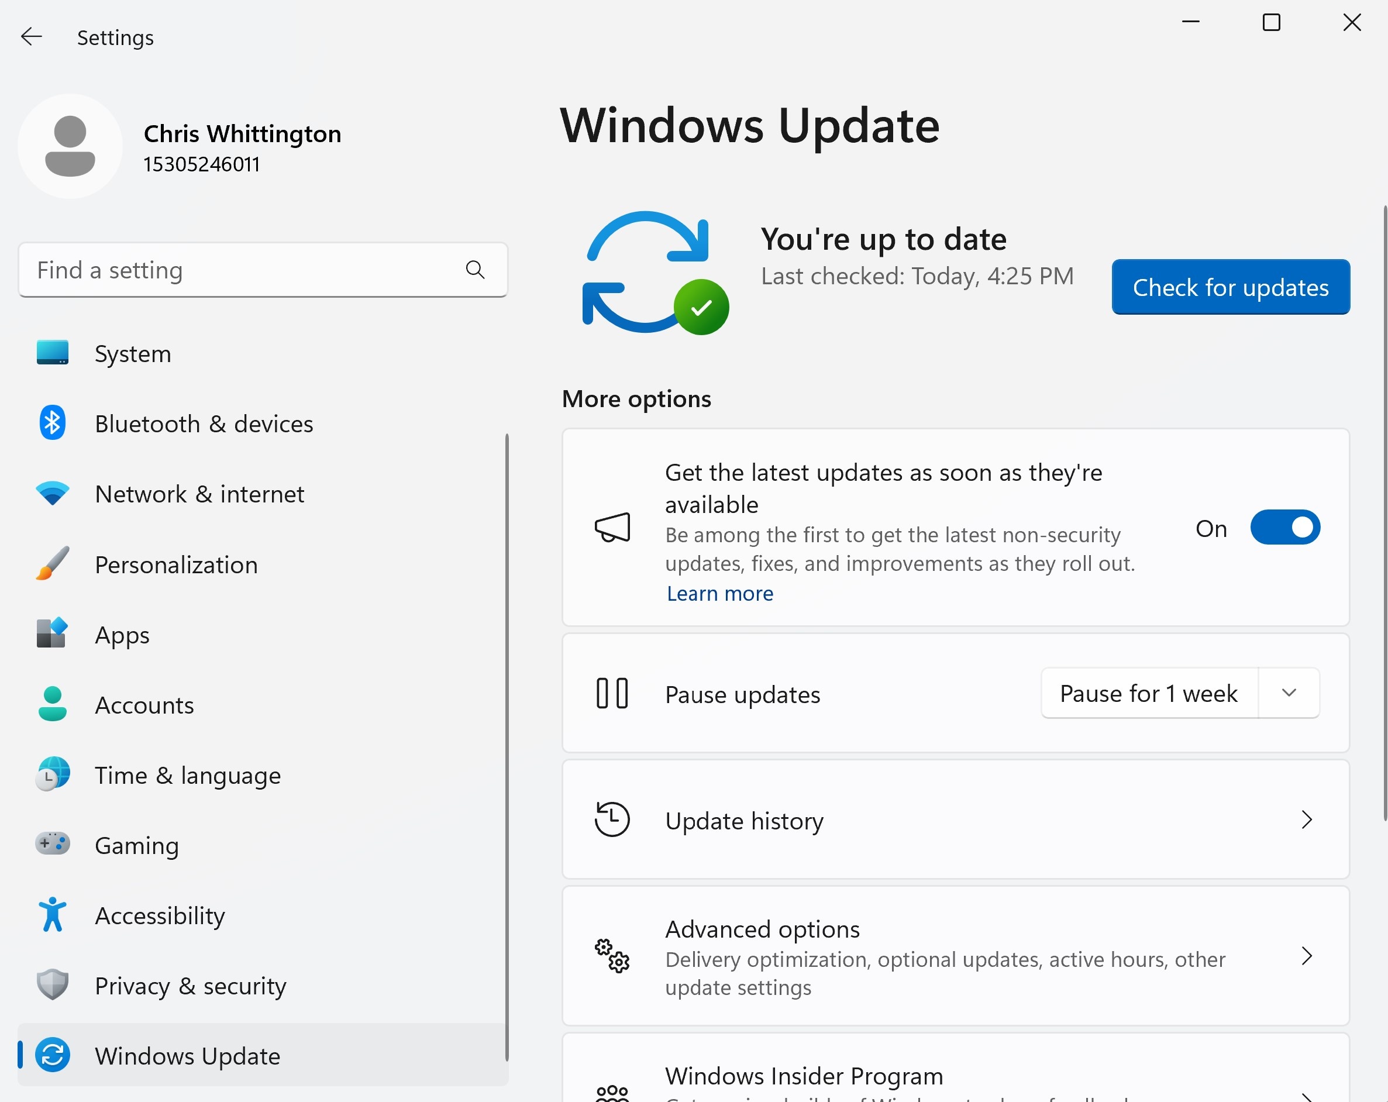Click the Windows Update sync icon in sidebar
The image size is (1388, 1102).
(52, 1055)
